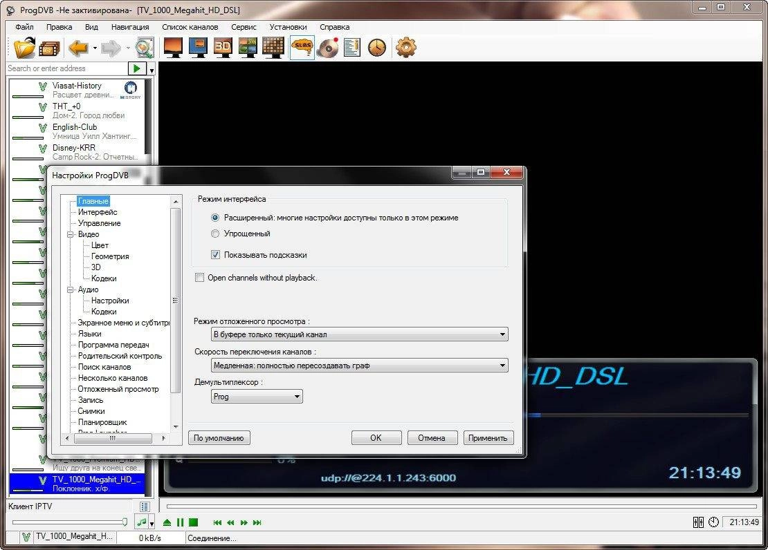The image size is (768, 550).
Task: Collapse the Аудио tree node
Action: pos(70,290)
